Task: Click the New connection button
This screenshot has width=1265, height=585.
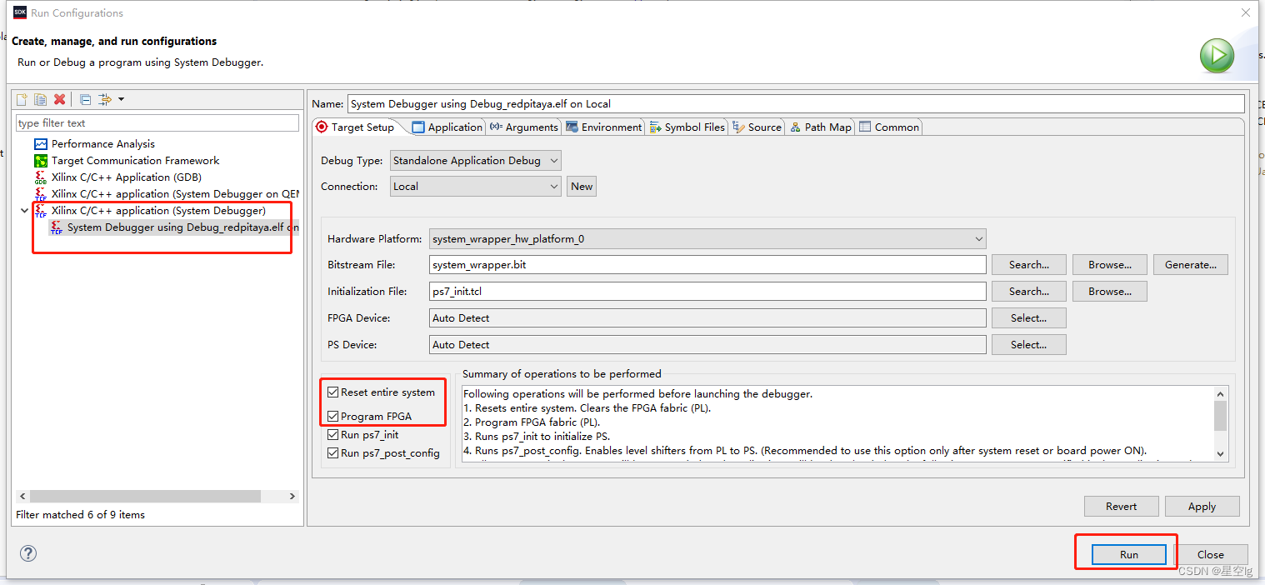Action: pyautogui.click(x=582, y=186)
